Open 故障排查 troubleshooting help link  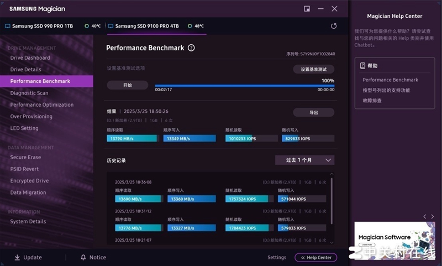click(x=372, y=100)
